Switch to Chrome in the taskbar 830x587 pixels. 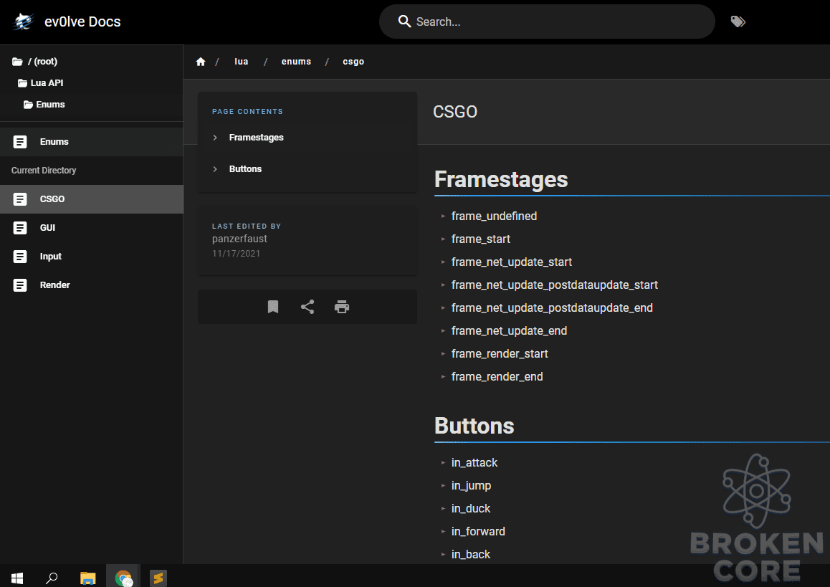click(123, 578)
